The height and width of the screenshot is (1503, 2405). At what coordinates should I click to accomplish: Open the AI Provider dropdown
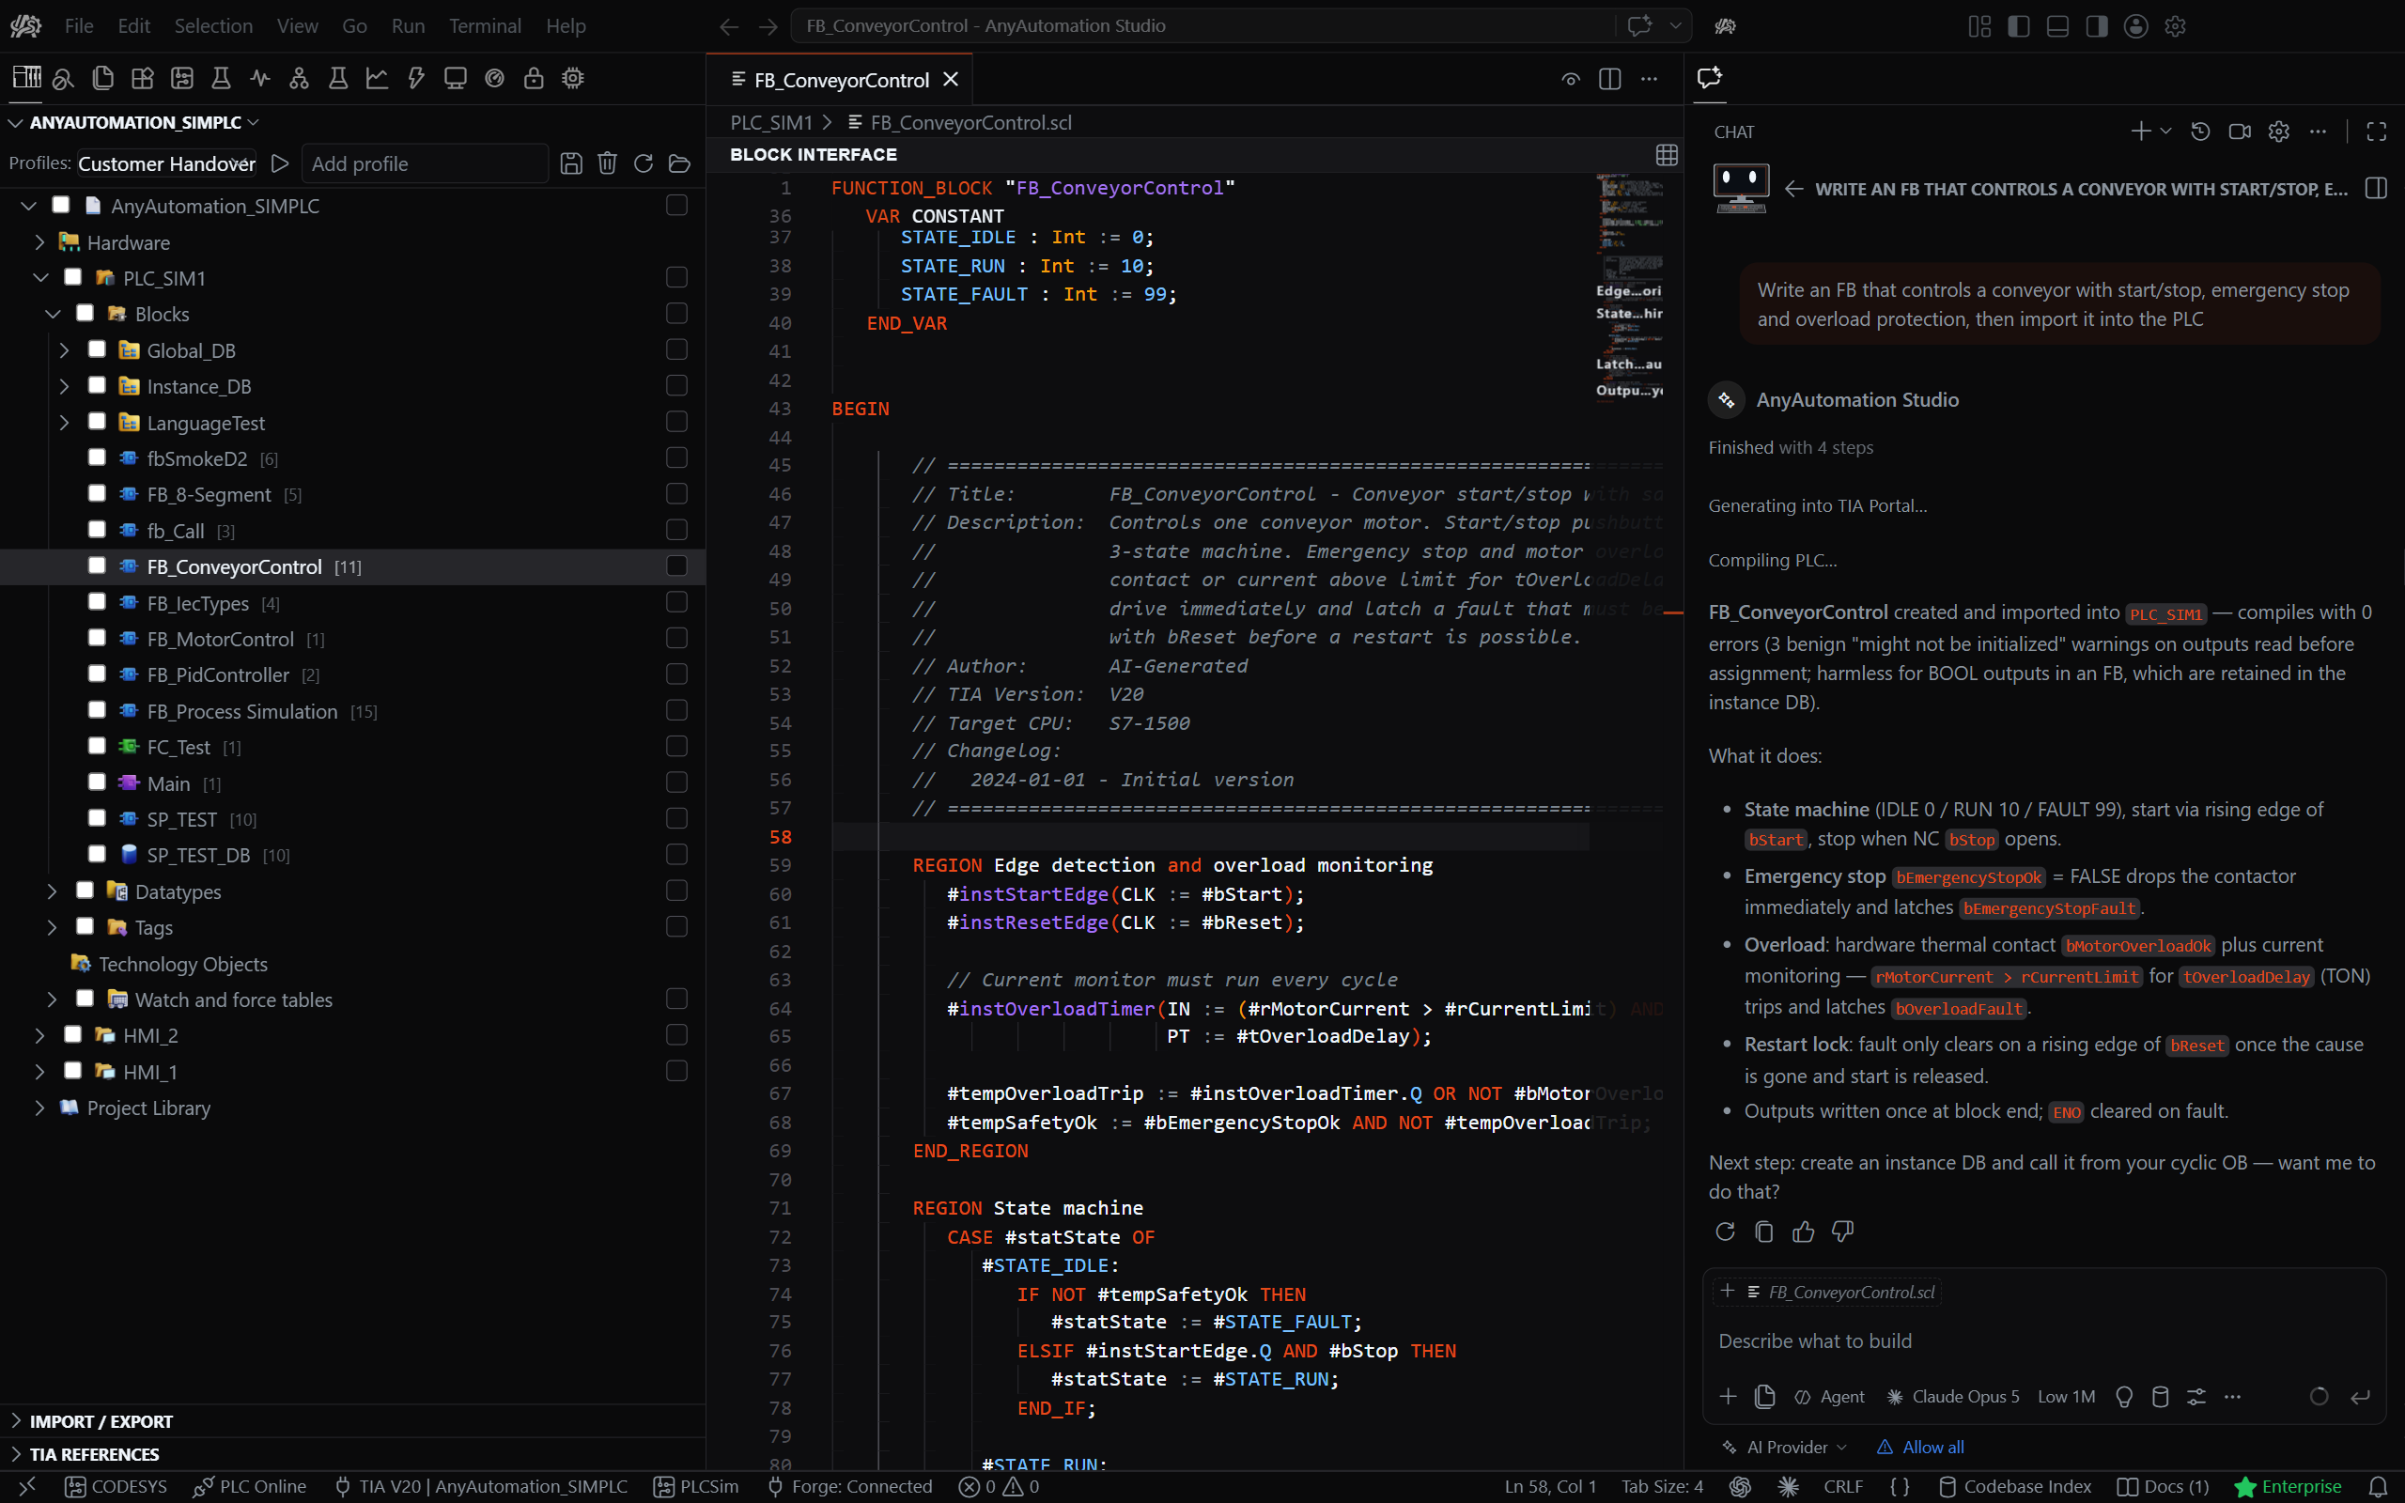pyautogui.click(x=1786, y=1448)
